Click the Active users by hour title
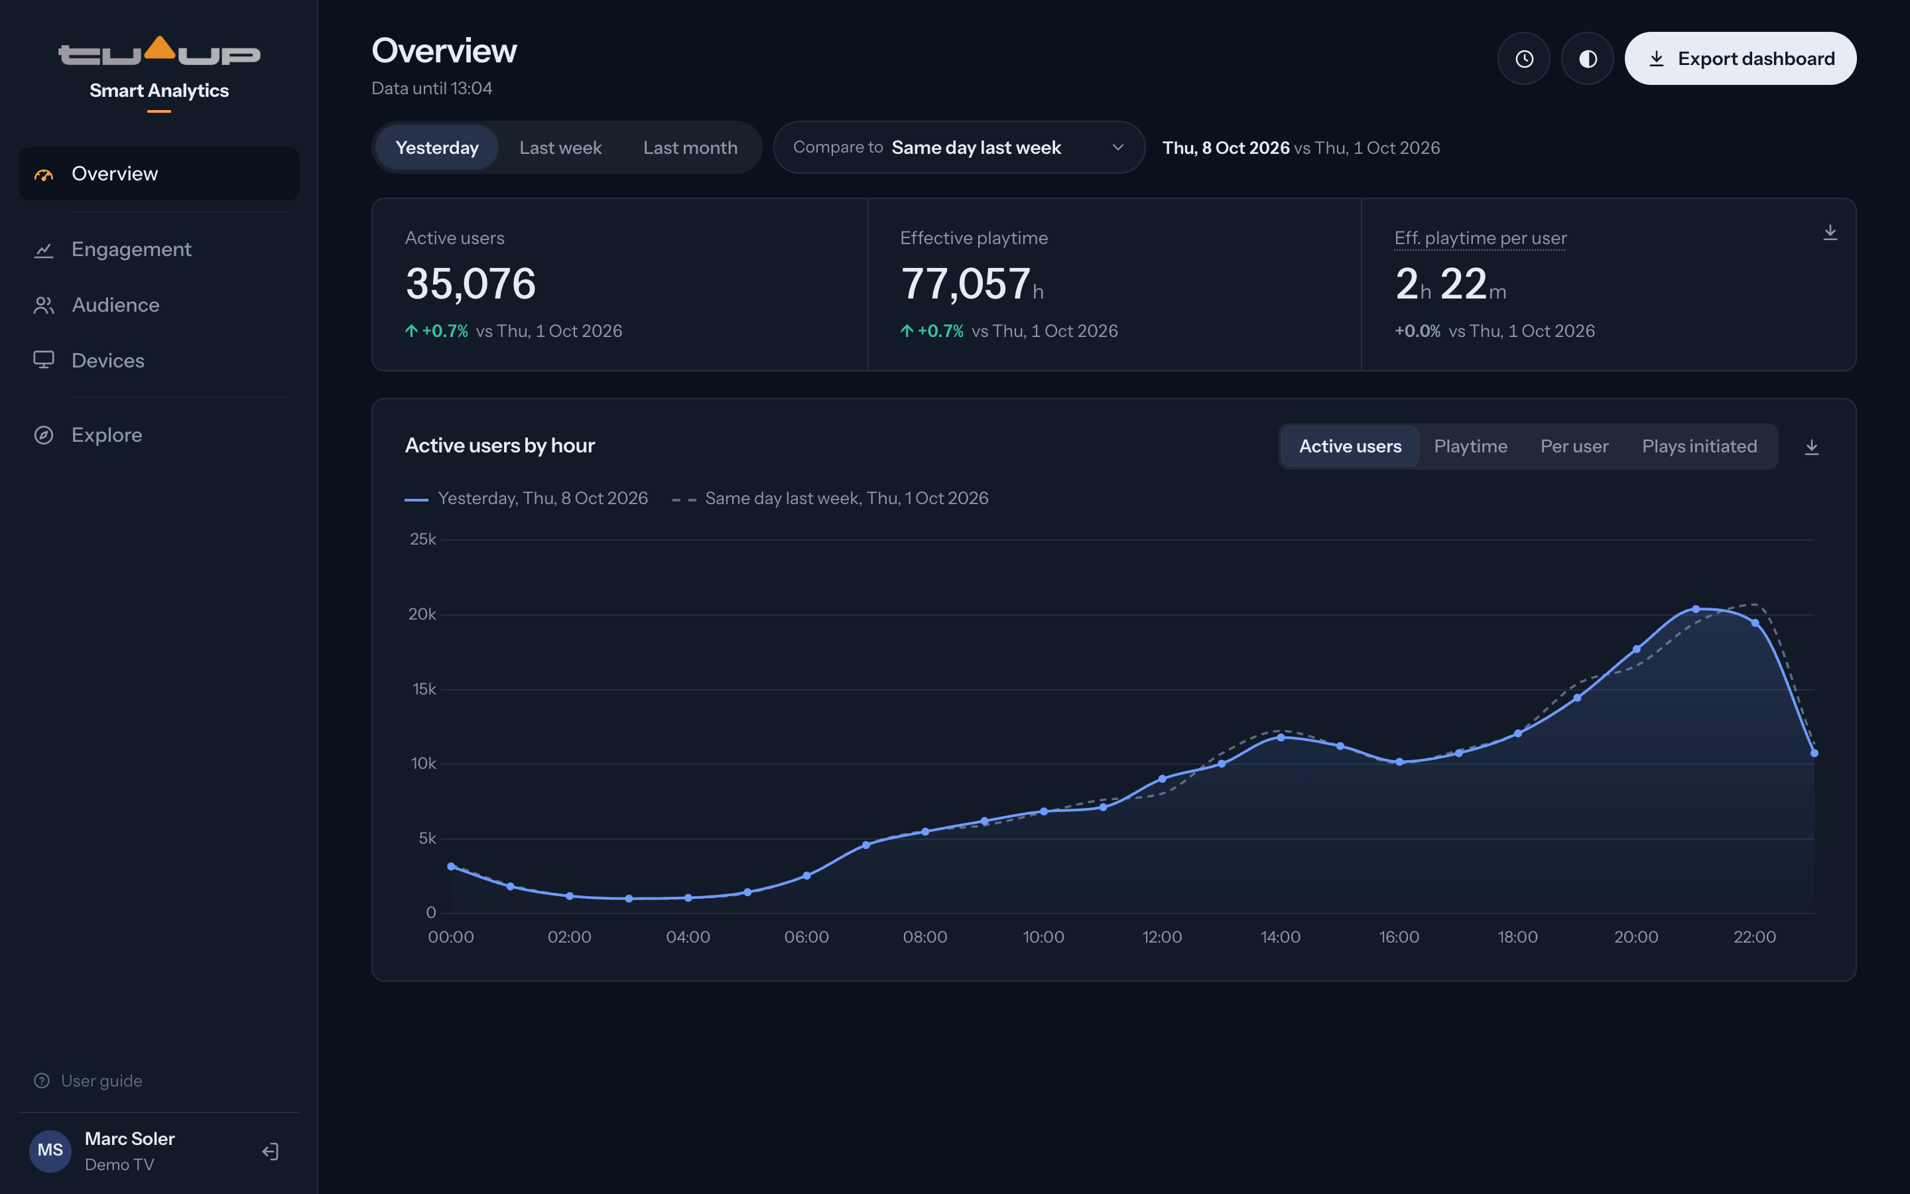 pos(499,446)
